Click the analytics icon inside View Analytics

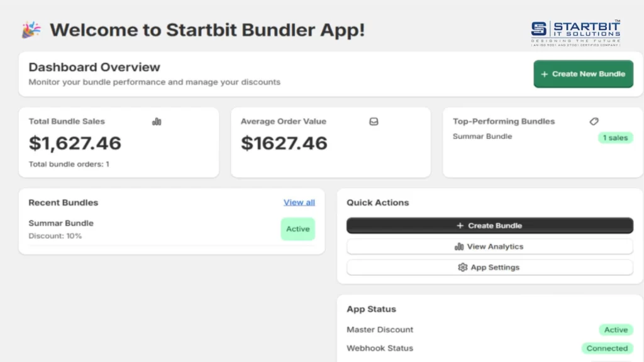[458, 246]
